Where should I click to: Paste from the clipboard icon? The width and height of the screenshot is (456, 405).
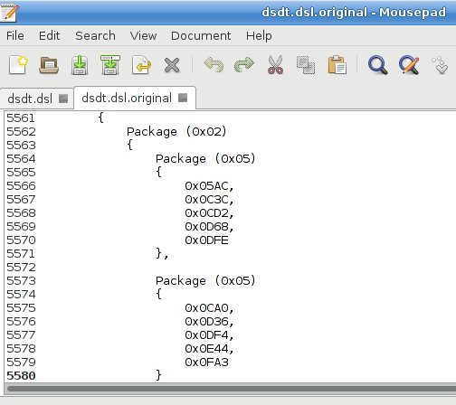(x=337, y=65)
